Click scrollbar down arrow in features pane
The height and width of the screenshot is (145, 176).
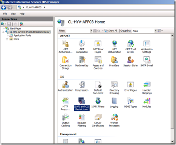pyautogui.click(x=172, y=142)
